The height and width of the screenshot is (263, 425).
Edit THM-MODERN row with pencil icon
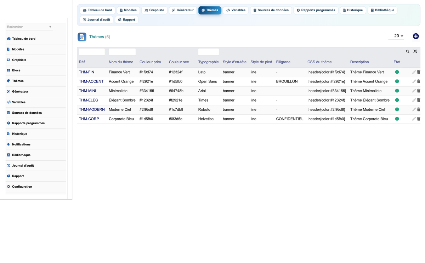[414, 110]
